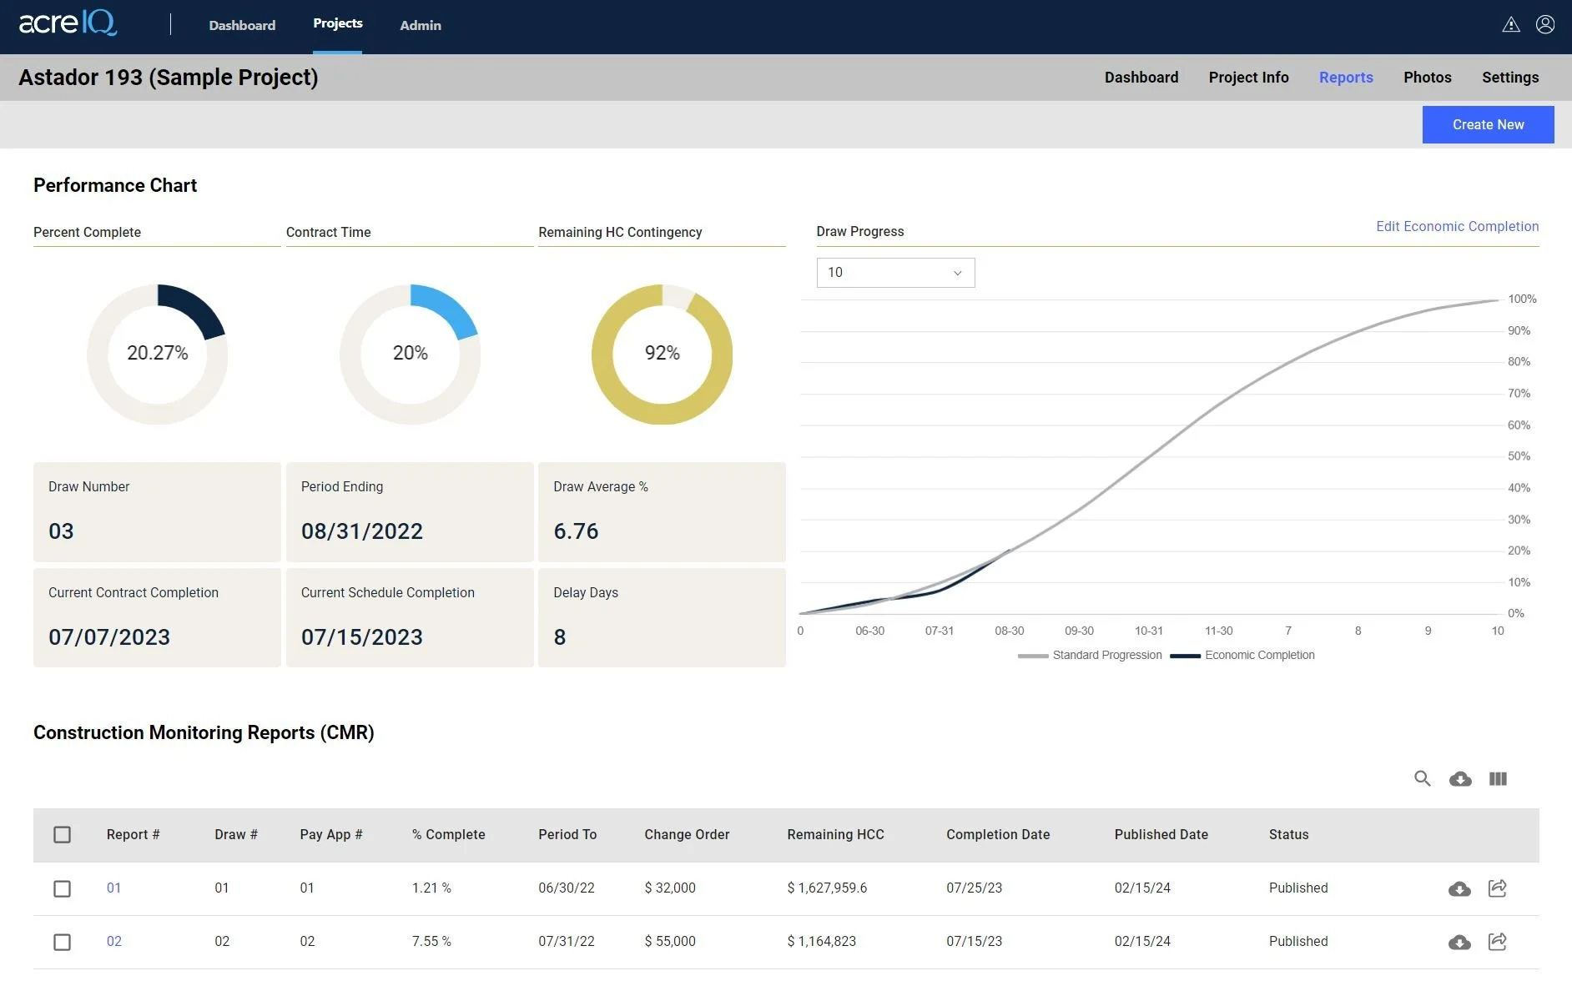Sort by Published Date column header
This screenshot has height=986, width=1572.
[1161, 835]
